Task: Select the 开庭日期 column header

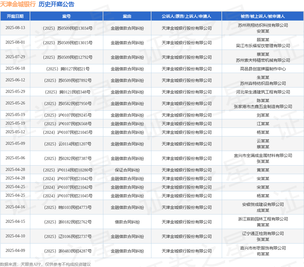Action: point(15,16)
